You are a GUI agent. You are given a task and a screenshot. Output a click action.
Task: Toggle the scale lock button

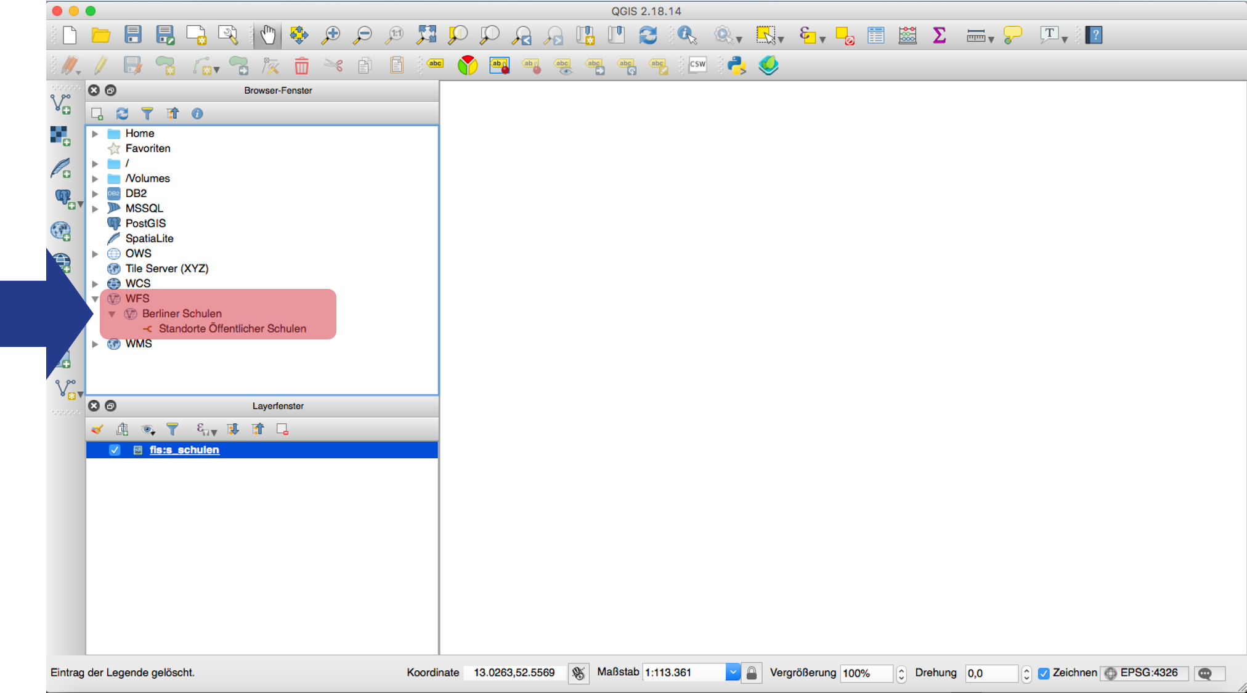click(x=752, y=673)
